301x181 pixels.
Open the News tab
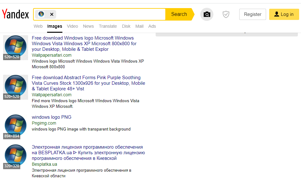point(88,26)
